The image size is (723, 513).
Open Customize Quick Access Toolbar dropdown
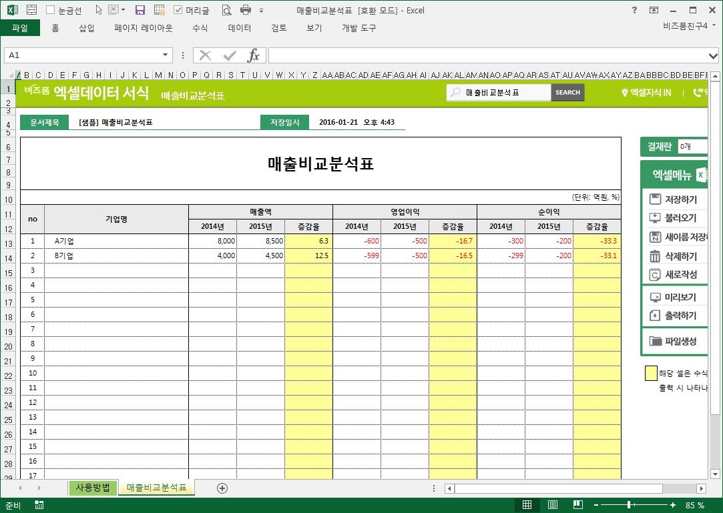(261, 11)
